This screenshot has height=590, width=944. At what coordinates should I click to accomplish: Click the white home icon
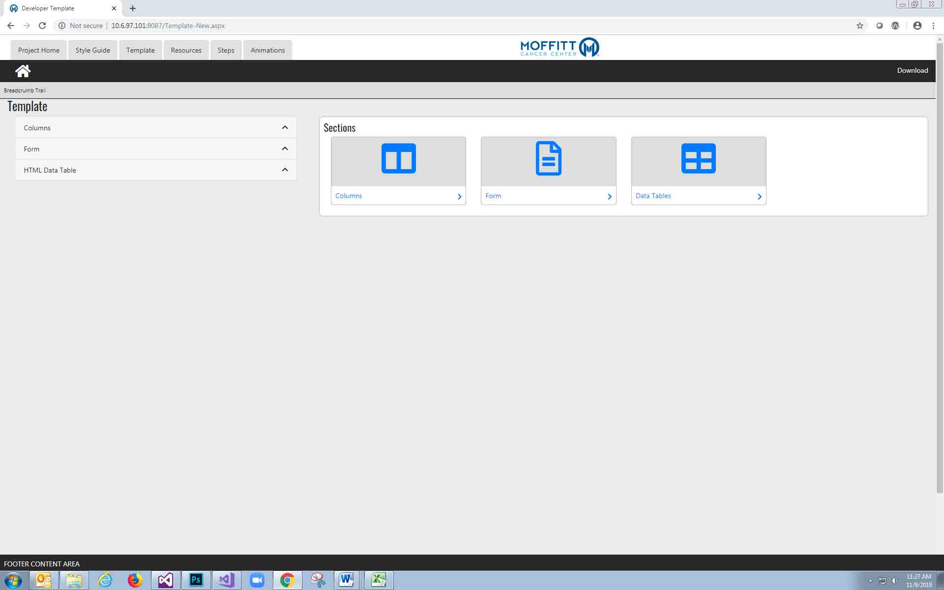click(x=23, y=71)
